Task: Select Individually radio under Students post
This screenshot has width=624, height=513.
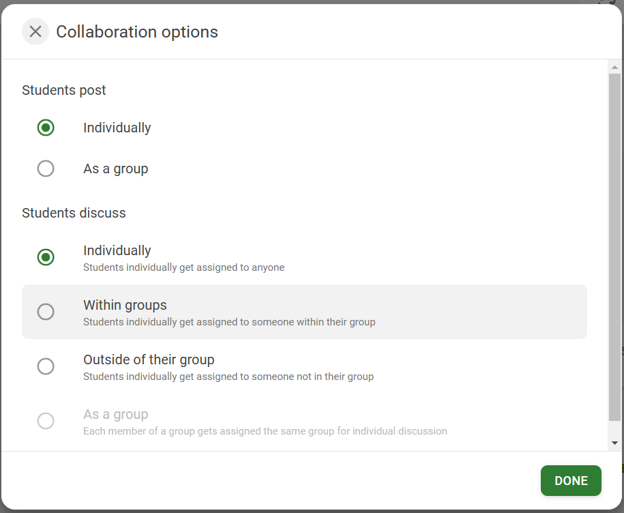Action: [x=46, y=128]
